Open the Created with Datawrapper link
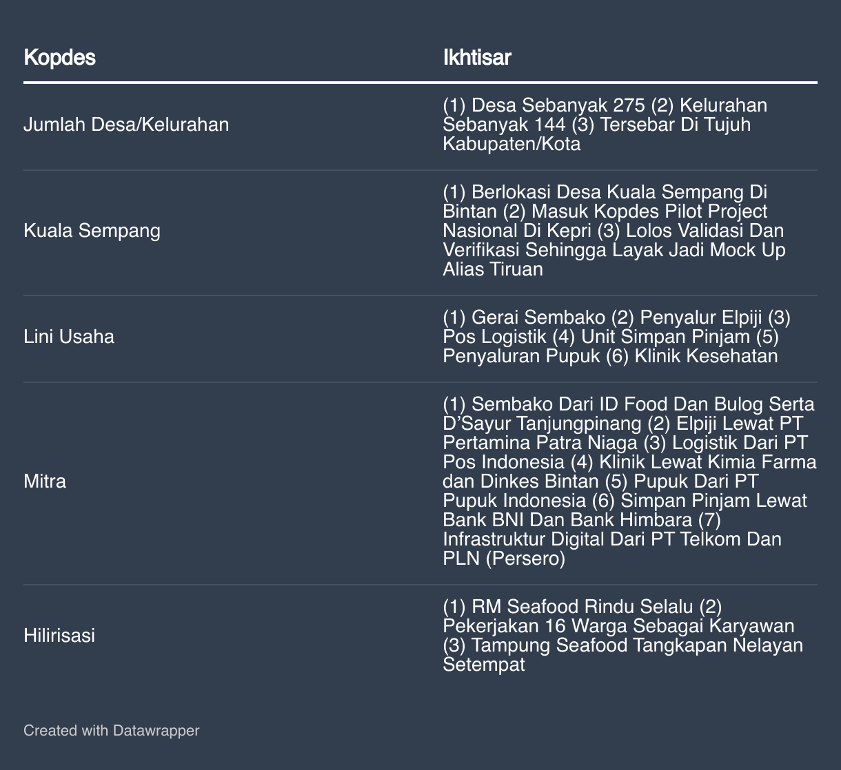 [x=111, y=730]
